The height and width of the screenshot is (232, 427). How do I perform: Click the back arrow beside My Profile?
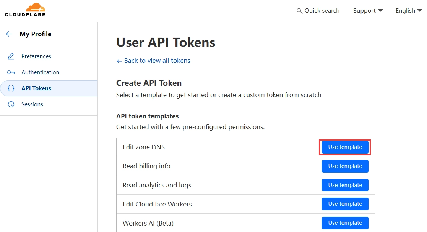point(9,34)
